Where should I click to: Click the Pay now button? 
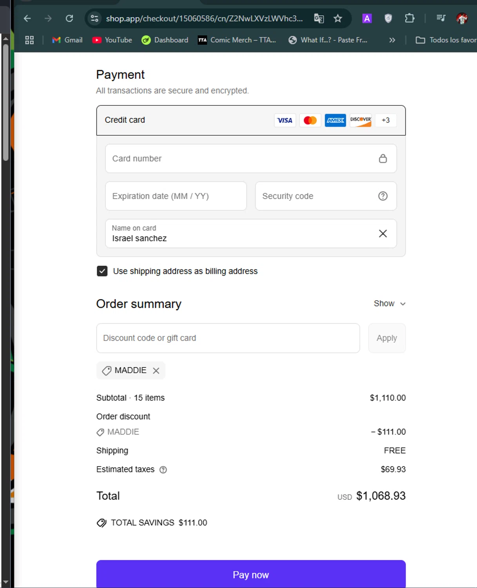click(251, 574)
